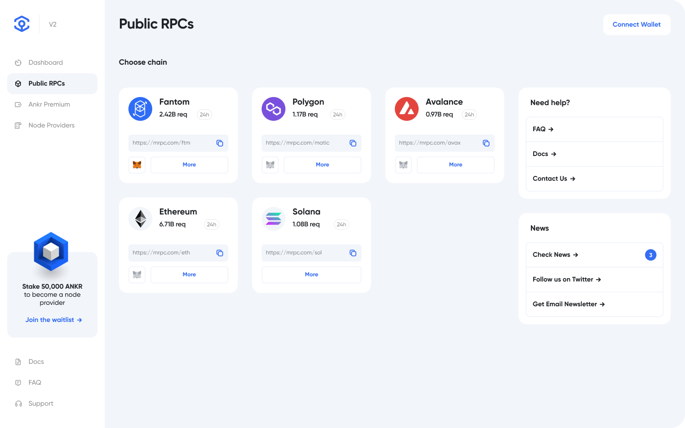Click the blue cube staking graphic

(x=51, y=252)
